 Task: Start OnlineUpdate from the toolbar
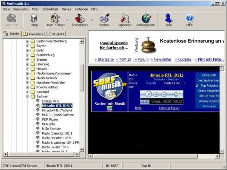pyautogui.click(x=146, y=20)
